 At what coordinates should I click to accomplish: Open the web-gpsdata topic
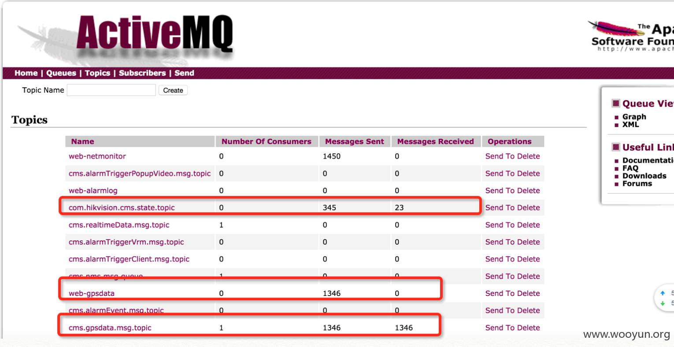click(x=92, y=294)
